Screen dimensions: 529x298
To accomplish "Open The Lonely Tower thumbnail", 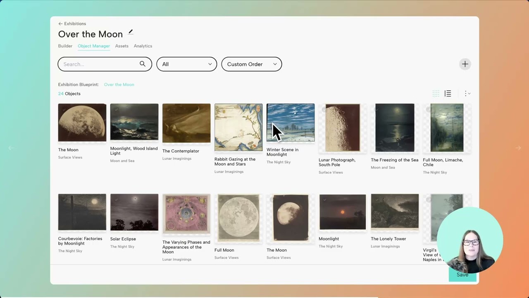I will pos(395,211).
